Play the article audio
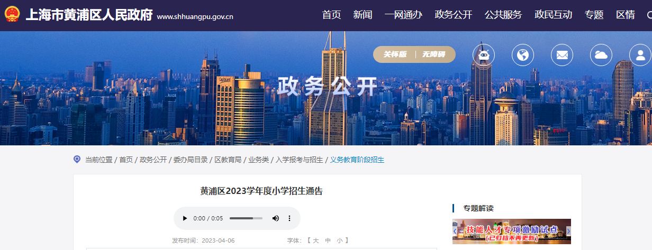 185,218
